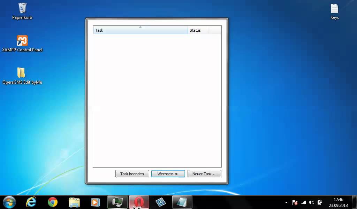Open Windows Media Player taskbar icon

click(96, 202)
